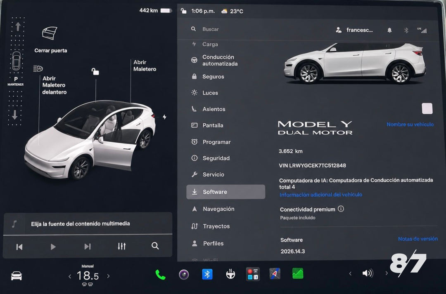This screenshot has width=446, height=294.
Task: Click the Nombre su vehículo link
Action: point(410,125)
